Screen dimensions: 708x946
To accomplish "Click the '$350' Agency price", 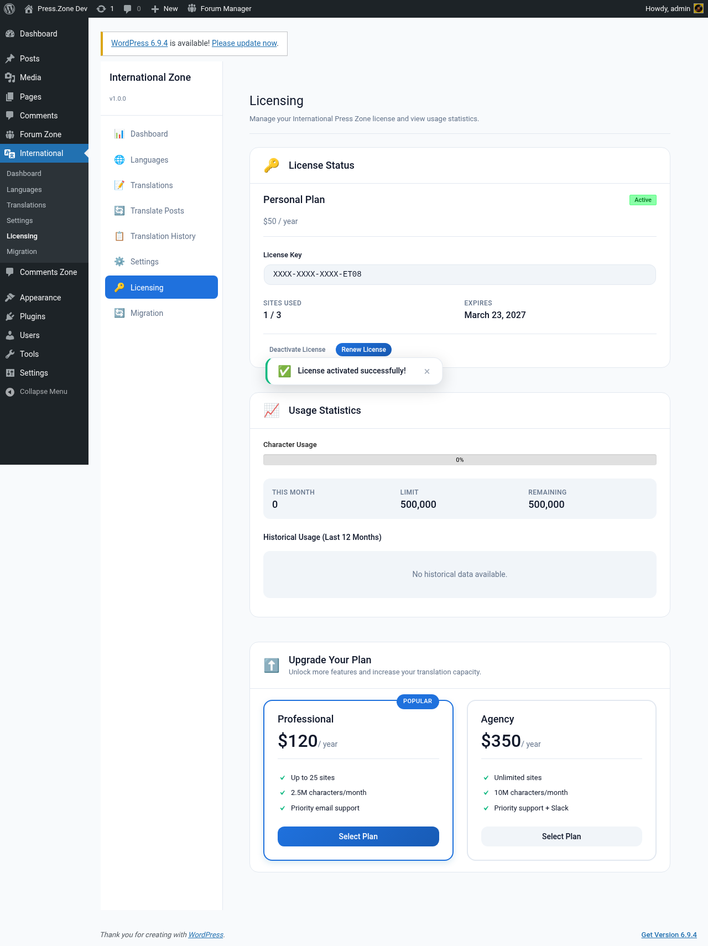I will click(x=501, y=741).
